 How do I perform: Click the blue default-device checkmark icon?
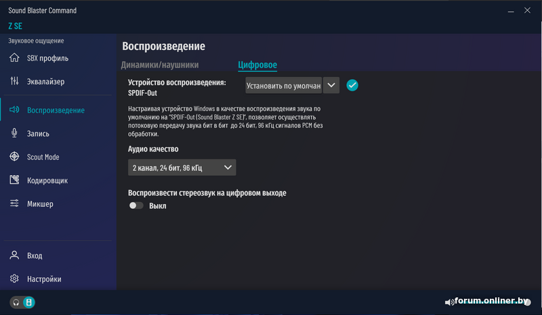pyautogui.click(x=352, y=85)
